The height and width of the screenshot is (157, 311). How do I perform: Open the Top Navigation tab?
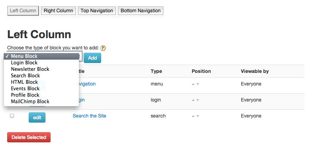[97, 11]
